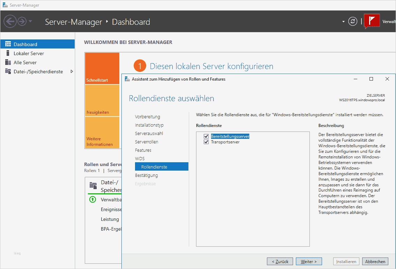
Task: Click the orange step 1 circle
Action: [140, 66]
